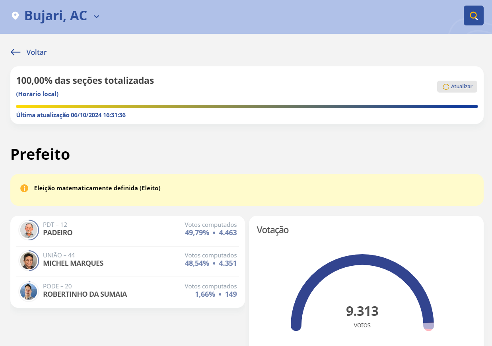Click the magnifier search icon button
The width and height of the screenshot is (492, 346).
(x=473, y=15)
